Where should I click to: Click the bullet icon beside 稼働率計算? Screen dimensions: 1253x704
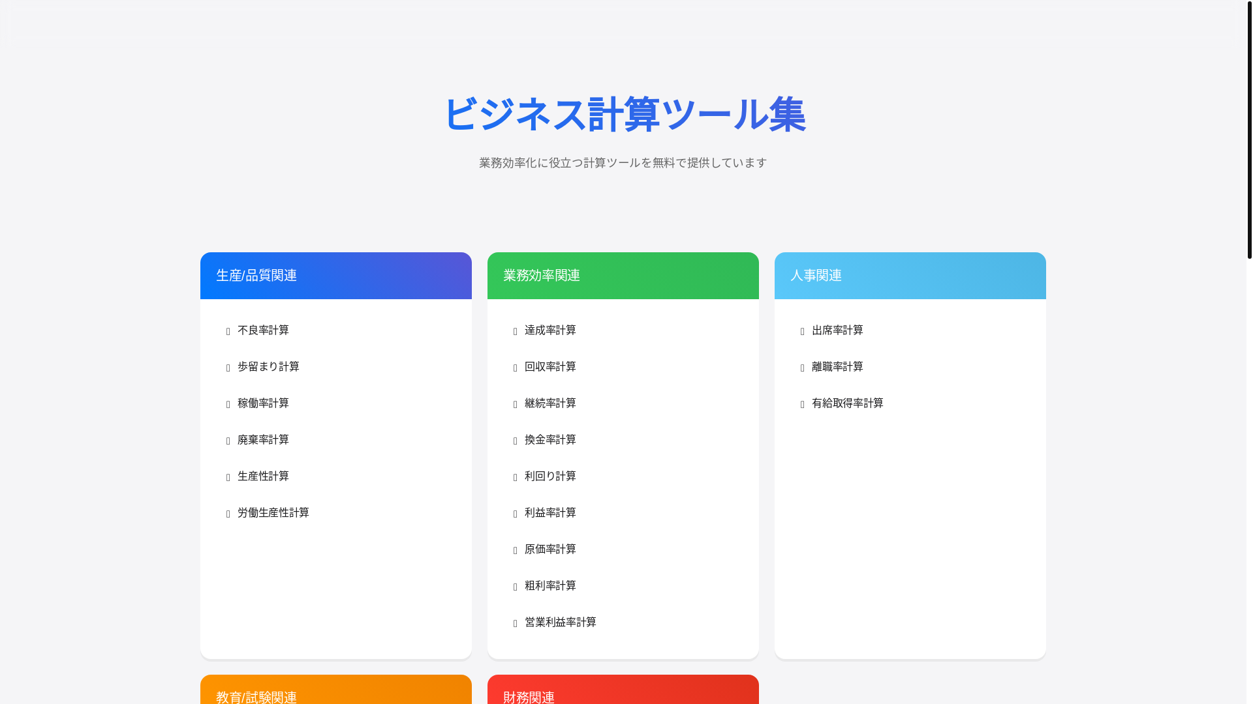228,405
